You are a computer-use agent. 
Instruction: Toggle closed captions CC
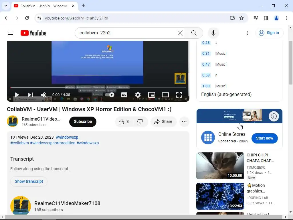[x=124, y=95]
